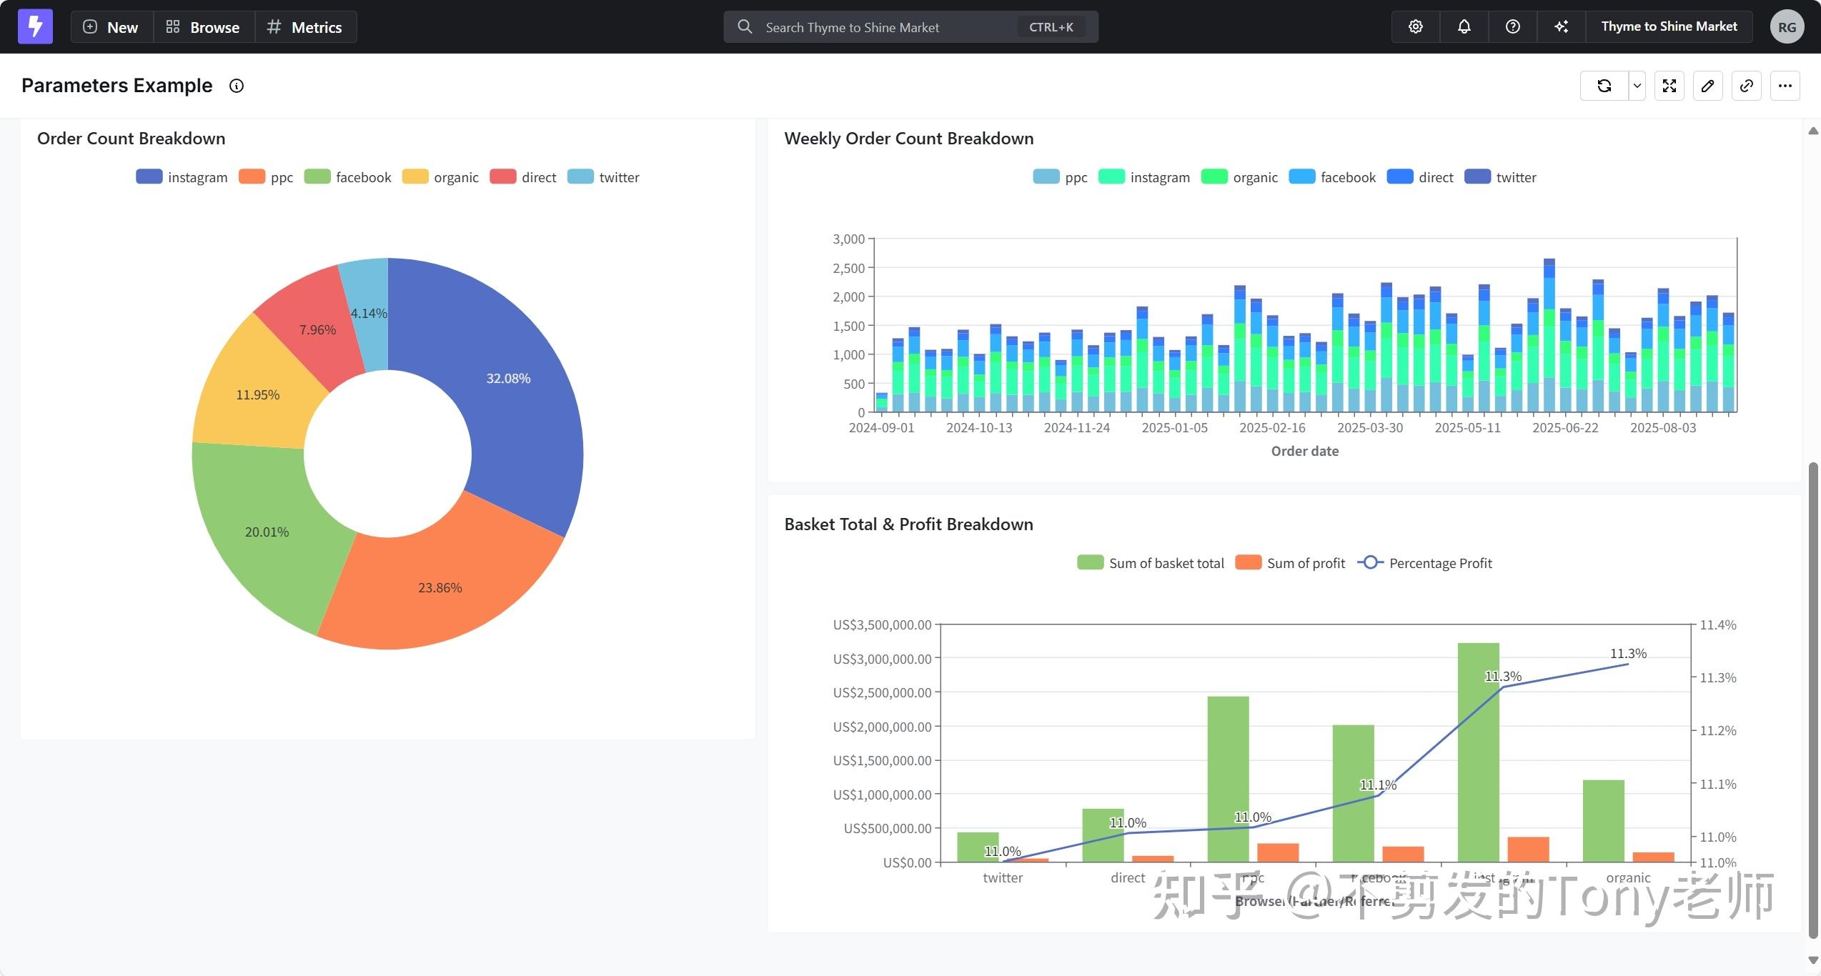1821x976 pixels.
Task: Copy dashboard link via chain icon
Action: pos(1746,86)
